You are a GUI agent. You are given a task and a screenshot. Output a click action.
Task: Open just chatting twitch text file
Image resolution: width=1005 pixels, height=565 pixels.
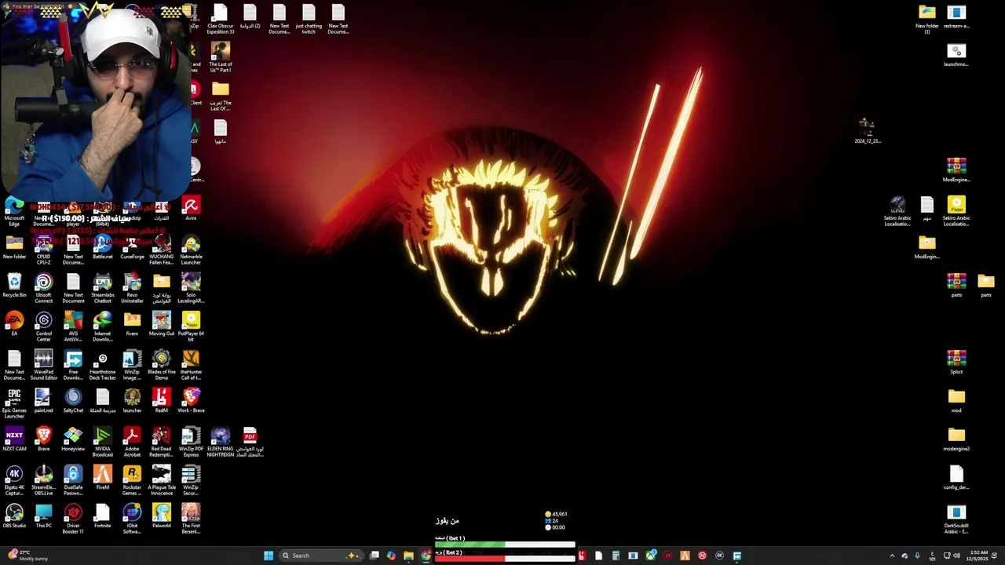click(309, 19)
